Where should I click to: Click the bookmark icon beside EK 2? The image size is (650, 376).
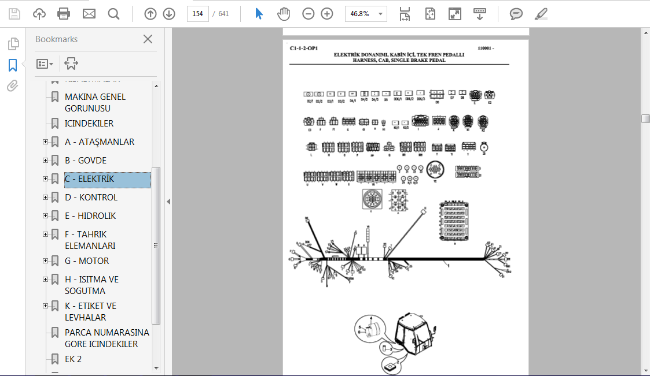[55, 359]
